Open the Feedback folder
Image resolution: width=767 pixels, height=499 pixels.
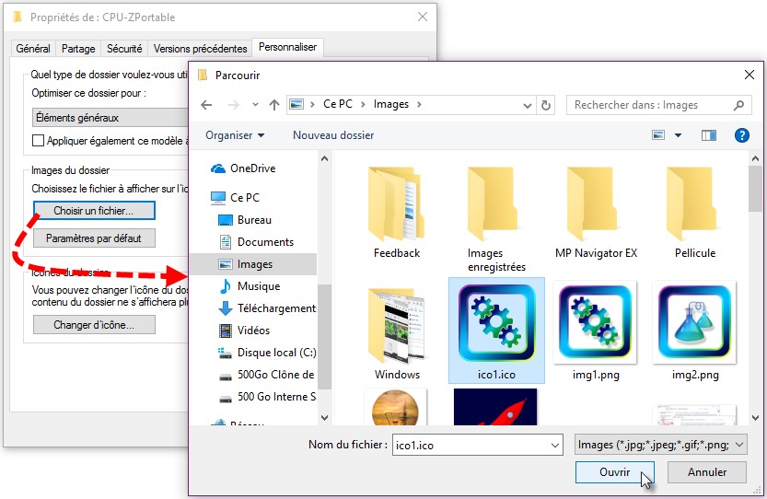[397, 206]
